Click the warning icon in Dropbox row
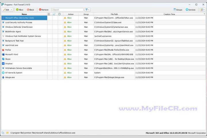The image size is (207, 138). [x=65, y=64]
